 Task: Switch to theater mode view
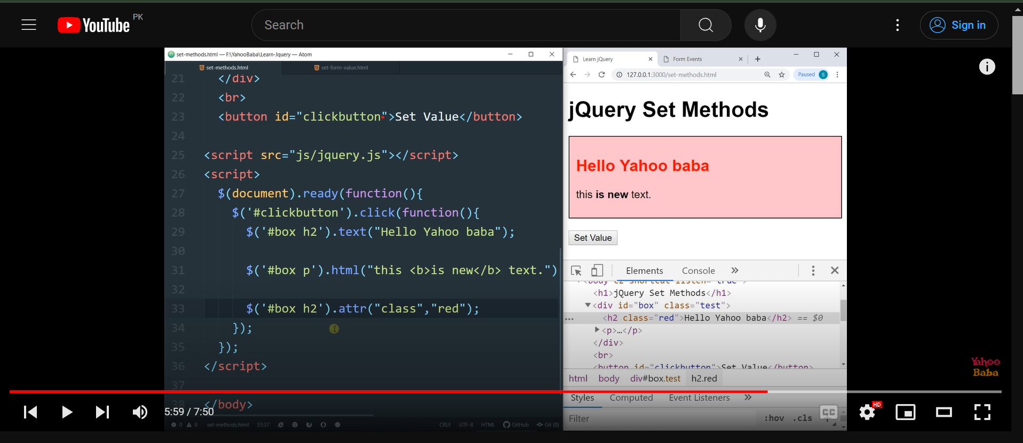(943, 412)
